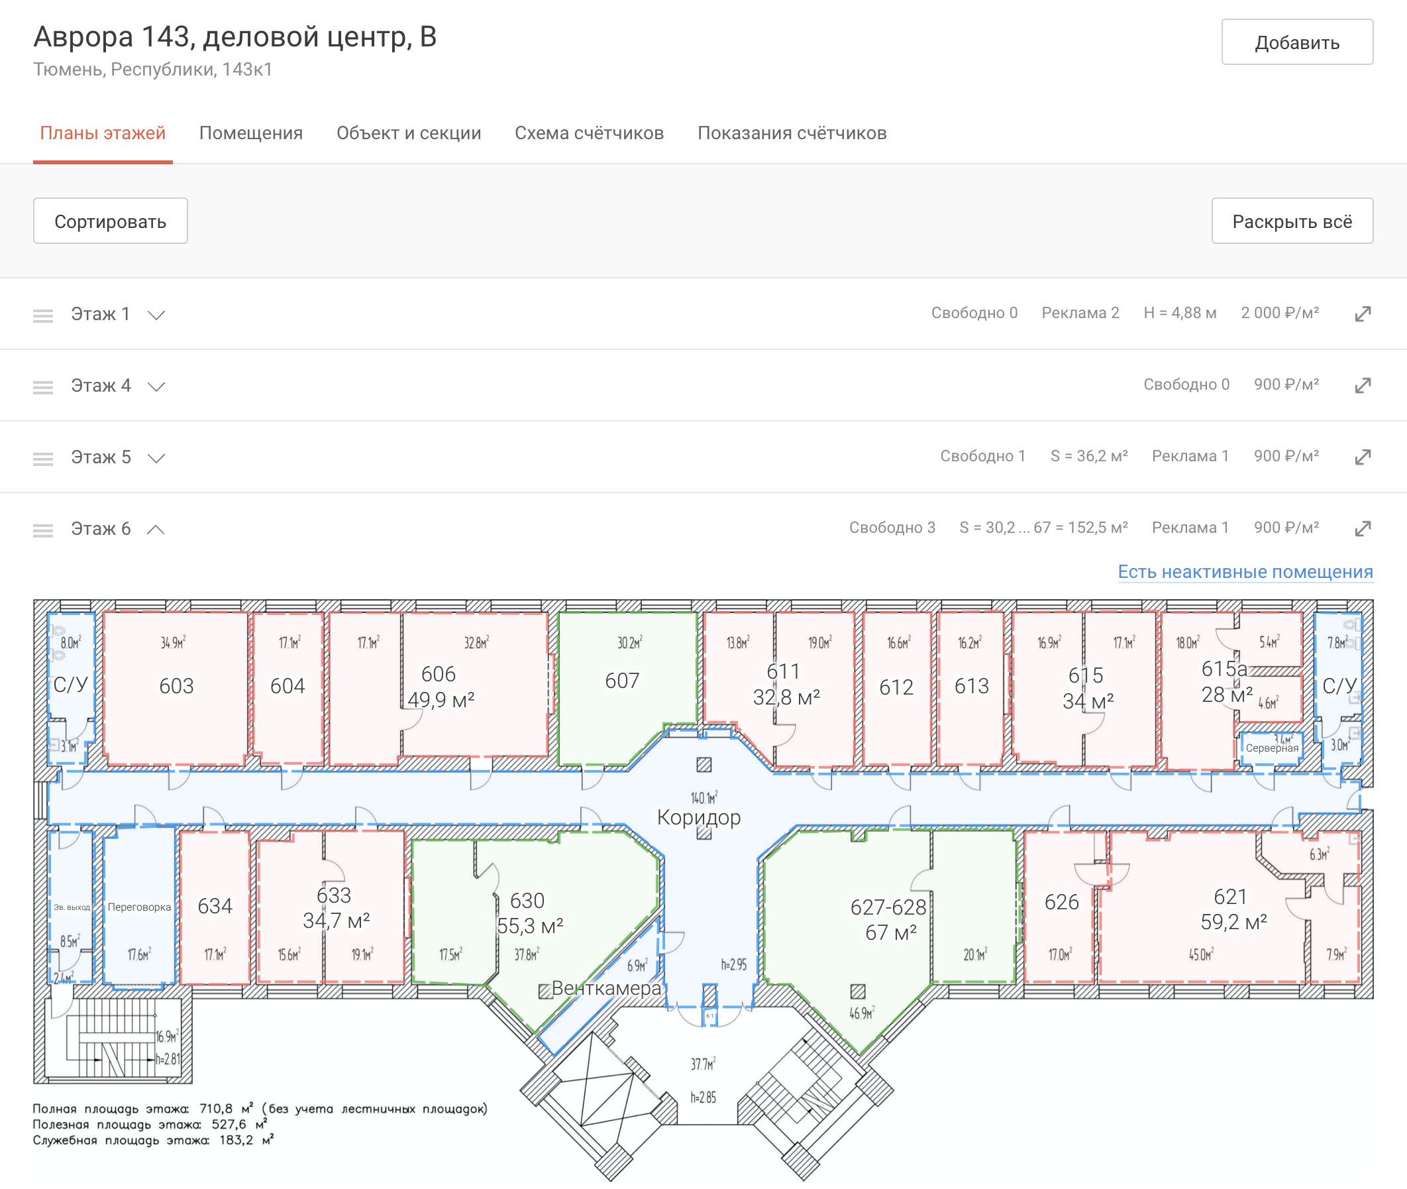Click Раскрыть всё to expand all floors
This screenshot has width=1407, height=1189.
point(1292,221)
